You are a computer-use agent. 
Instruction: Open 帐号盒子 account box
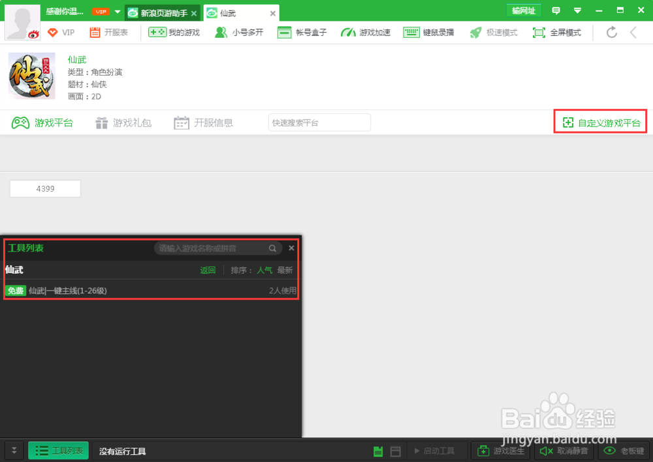(302, 33)
